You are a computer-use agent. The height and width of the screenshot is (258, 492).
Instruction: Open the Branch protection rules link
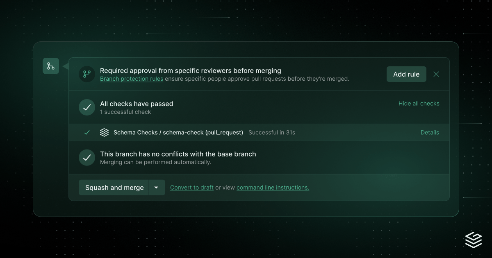click(132, 79)
